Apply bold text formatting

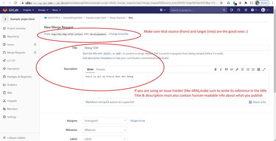pyautogui.click(x=215, y=69)
